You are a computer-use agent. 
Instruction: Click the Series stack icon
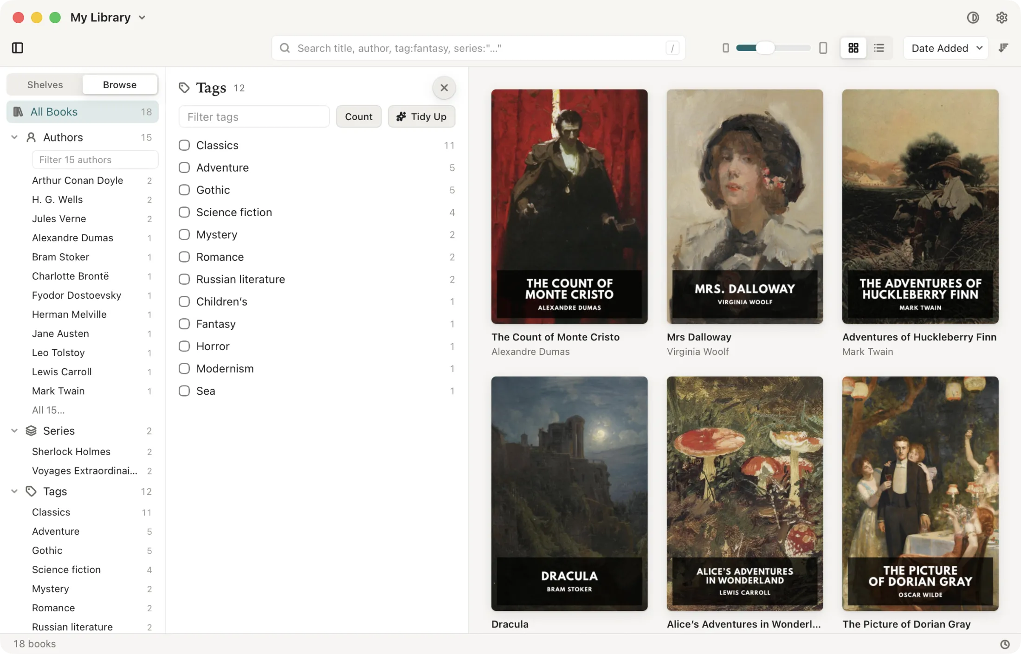pyautogui.click(x=31, y=431)
